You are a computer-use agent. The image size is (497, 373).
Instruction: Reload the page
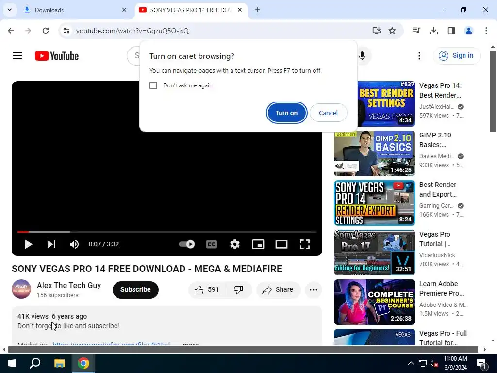tap(46, 31)
